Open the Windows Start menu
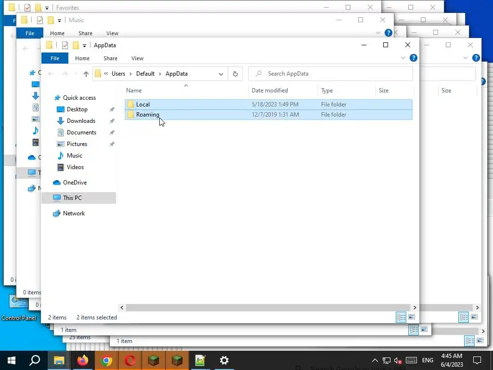The width and height of the screenshot is (493, 370). click(x=12, y=360)
